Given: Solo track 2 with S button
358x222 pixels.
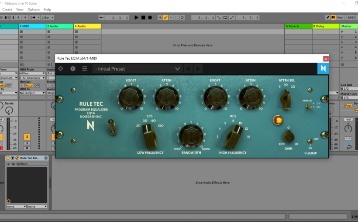Looking at the screenshot, I should coord(27,143).
